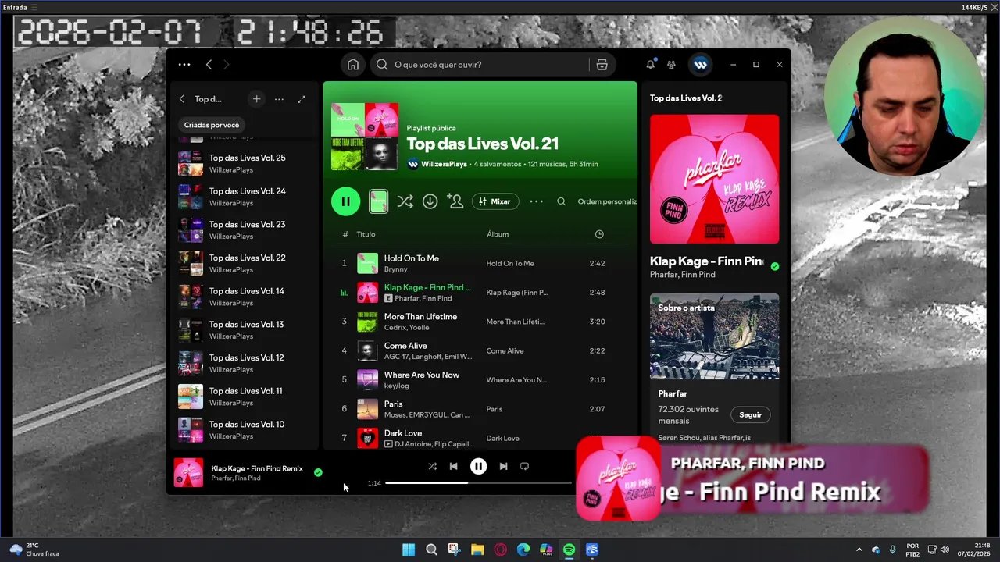
Task: Collapse library using arrow beside 'Top d...'
Action: 182,99
